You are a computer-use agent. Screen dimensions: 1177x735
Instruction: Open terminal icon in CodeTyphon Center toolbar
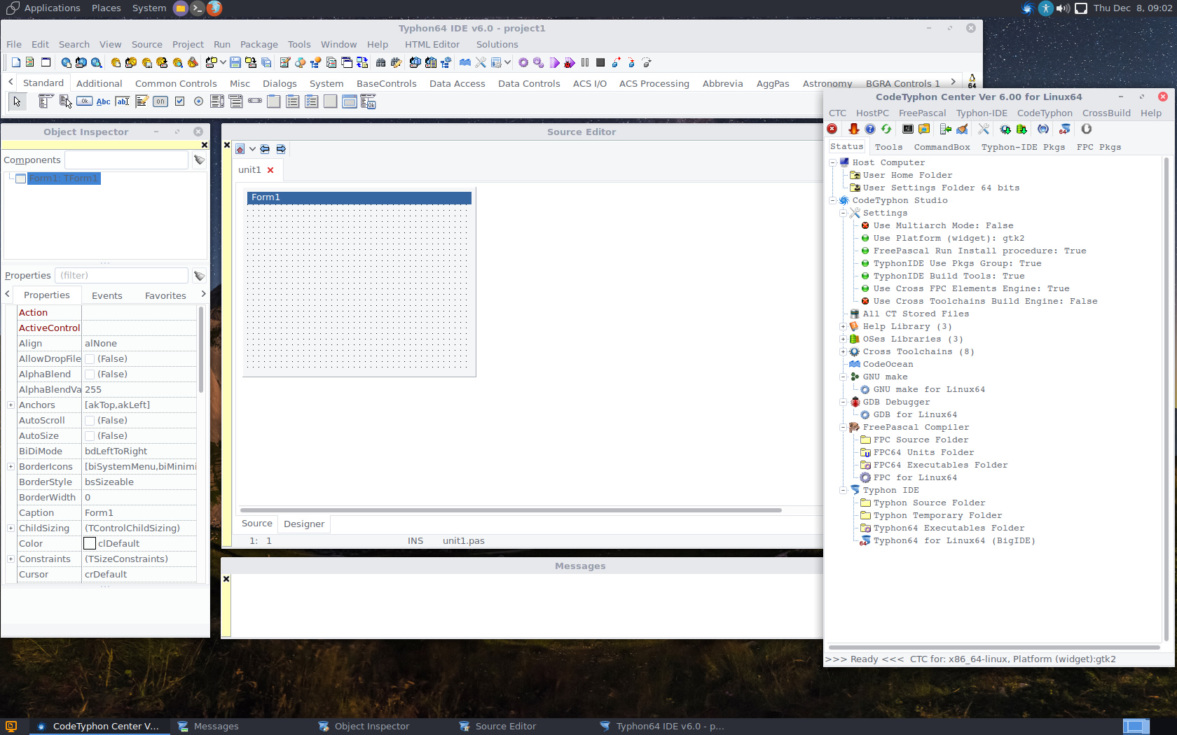click(908, 129)
